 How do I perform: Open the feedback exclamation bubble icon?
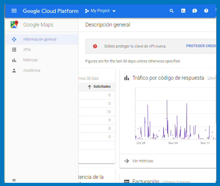click(x=195, y=11)
